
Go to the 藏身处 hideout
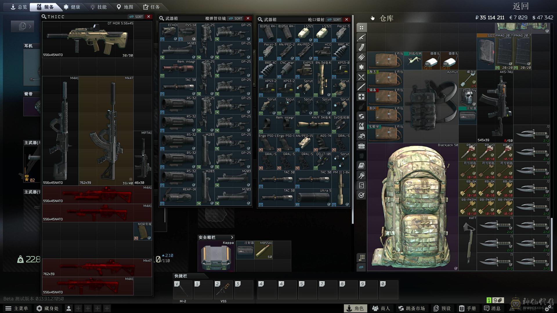coord(48,308)
